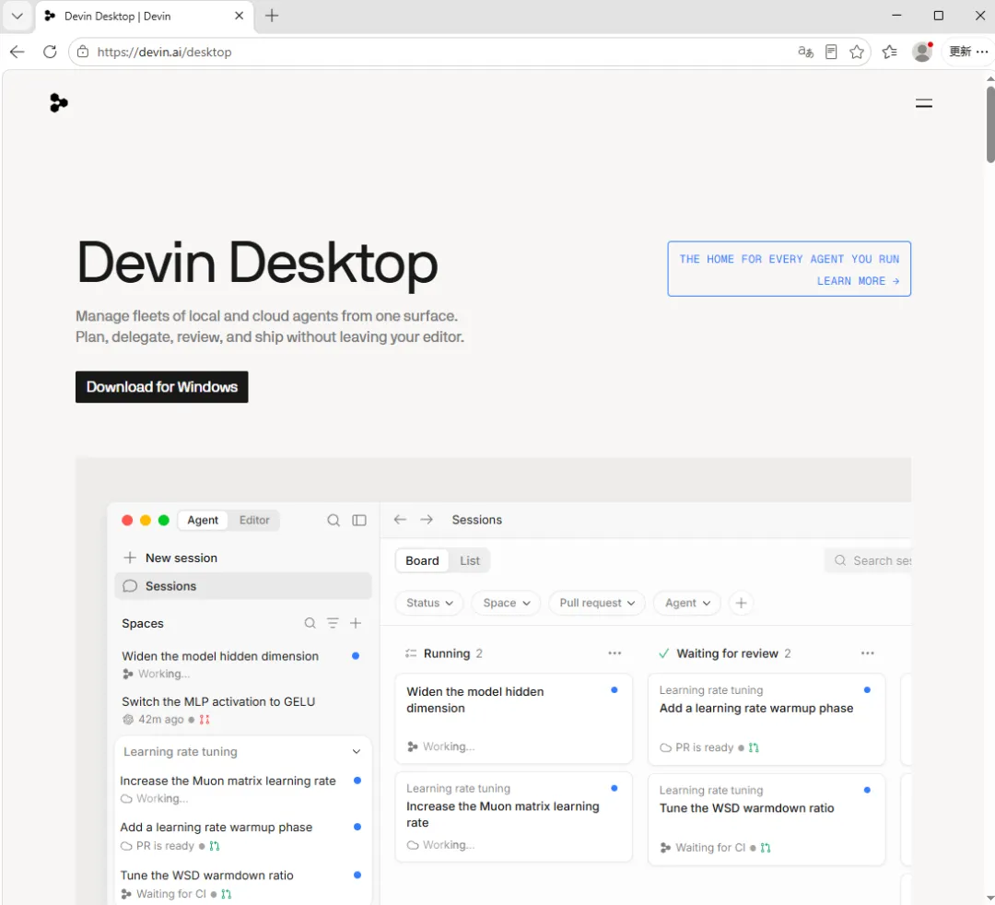Open the Running card Increase the Muon matrix learning rate
The height and width of the screenshot is (905, 995).
coord(513,817)
